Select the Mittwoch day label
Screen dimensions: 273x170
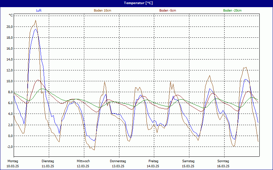coord(83,161)
